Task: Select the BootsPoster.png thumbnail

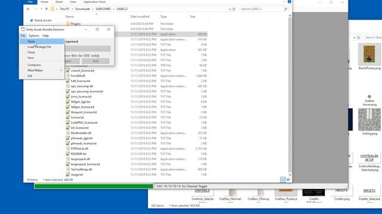Action: (369, 55)
